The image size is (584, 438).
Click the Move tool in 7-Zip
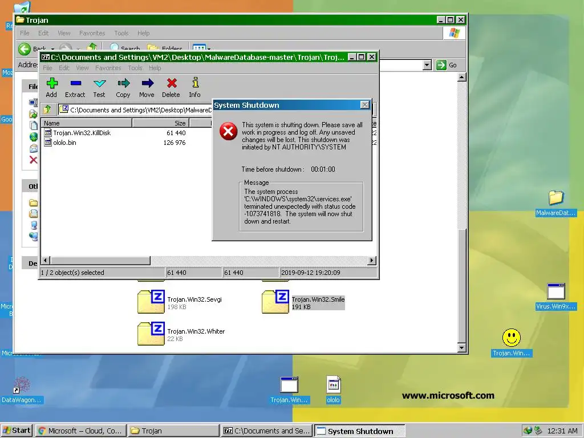click(x=147, y=87)
